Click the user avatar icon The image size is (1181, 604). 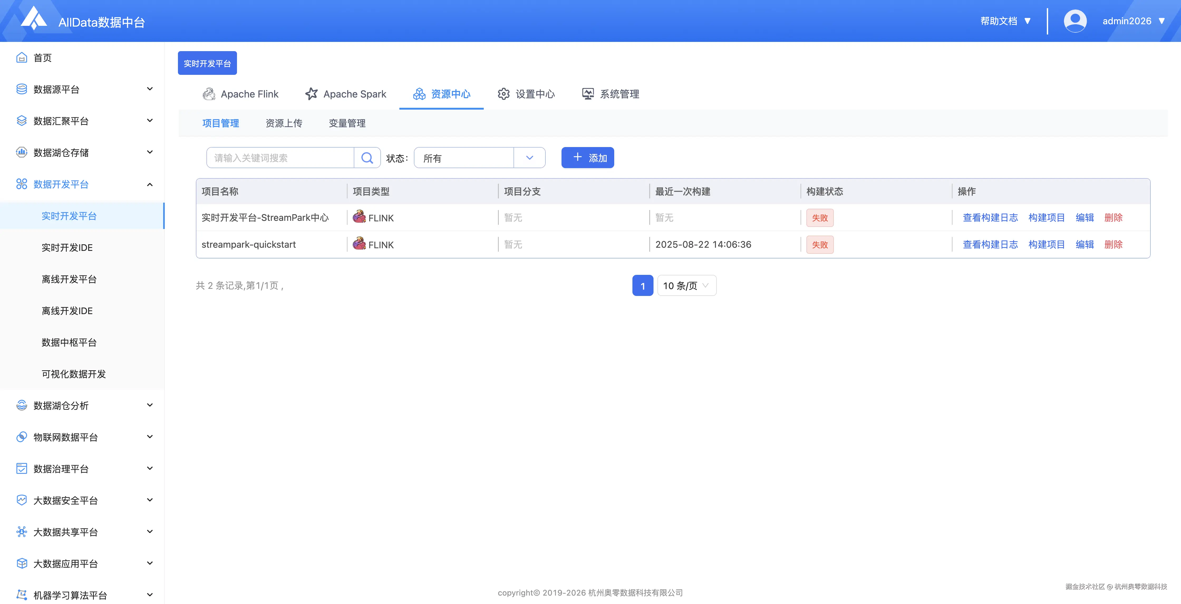(x=1075, y=21)
